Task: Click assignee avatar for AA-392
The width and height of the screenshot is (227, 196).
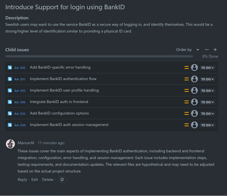Action: pyautogui.click(x=194, y=67)
